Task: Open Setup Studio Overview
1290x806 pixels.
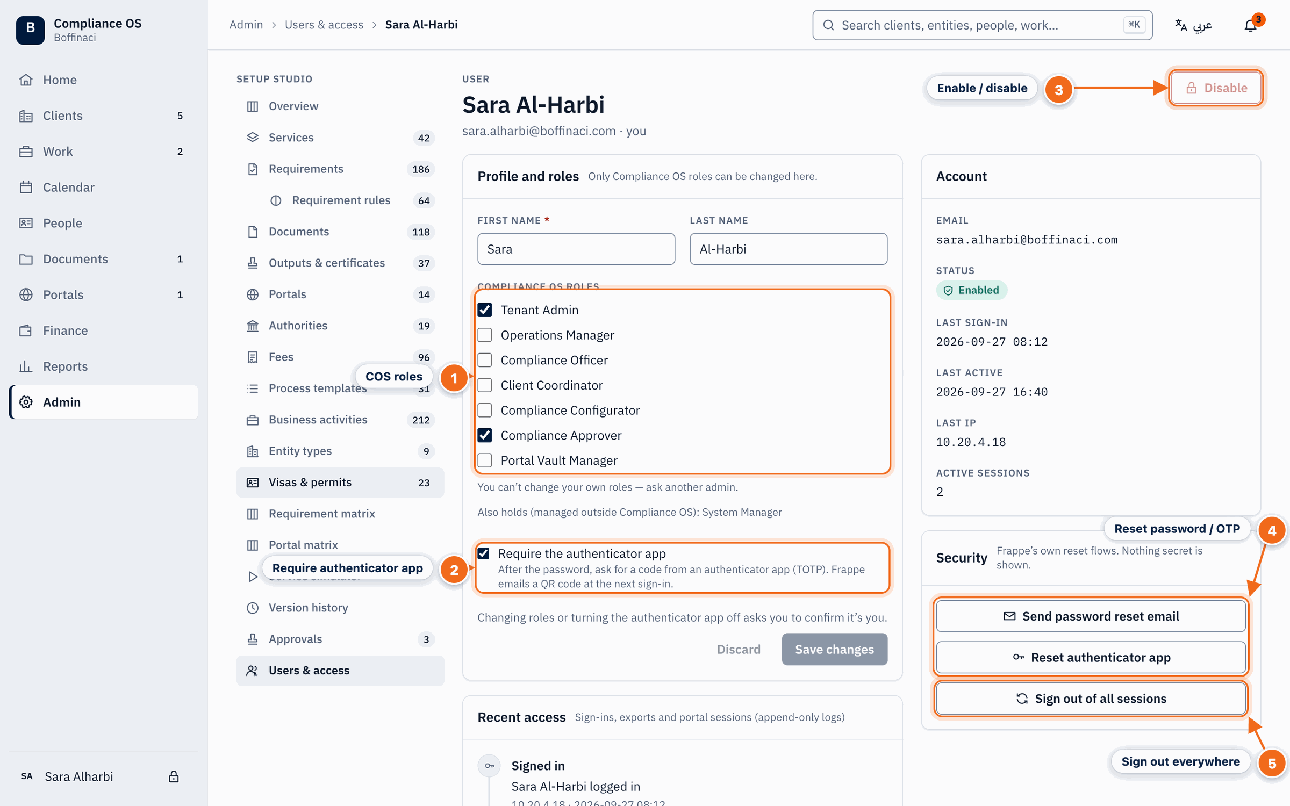Action: coord(340,106)
